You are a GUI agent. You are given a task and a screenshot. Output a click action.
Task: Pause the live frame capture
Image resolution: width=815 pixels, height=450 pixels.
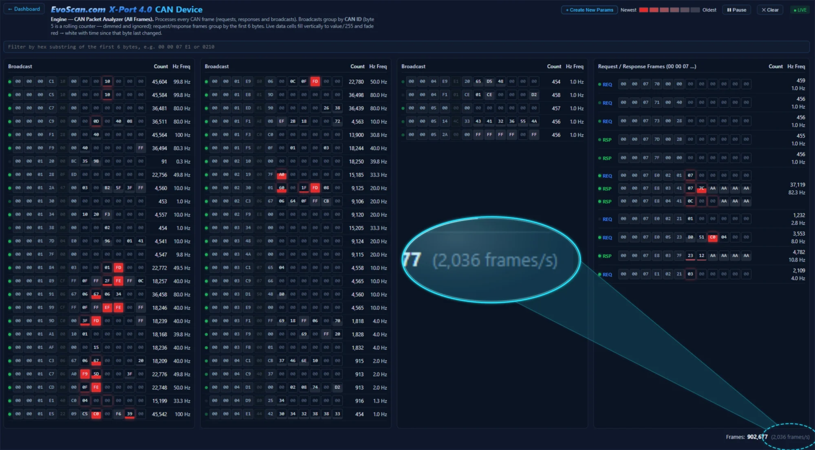click(x=737, y=10)
